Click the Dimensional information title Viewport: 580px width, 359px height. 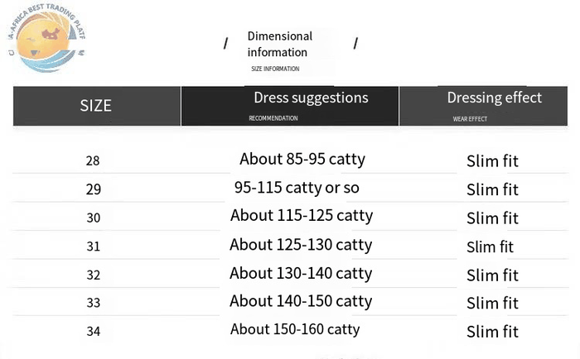[279, 44]
